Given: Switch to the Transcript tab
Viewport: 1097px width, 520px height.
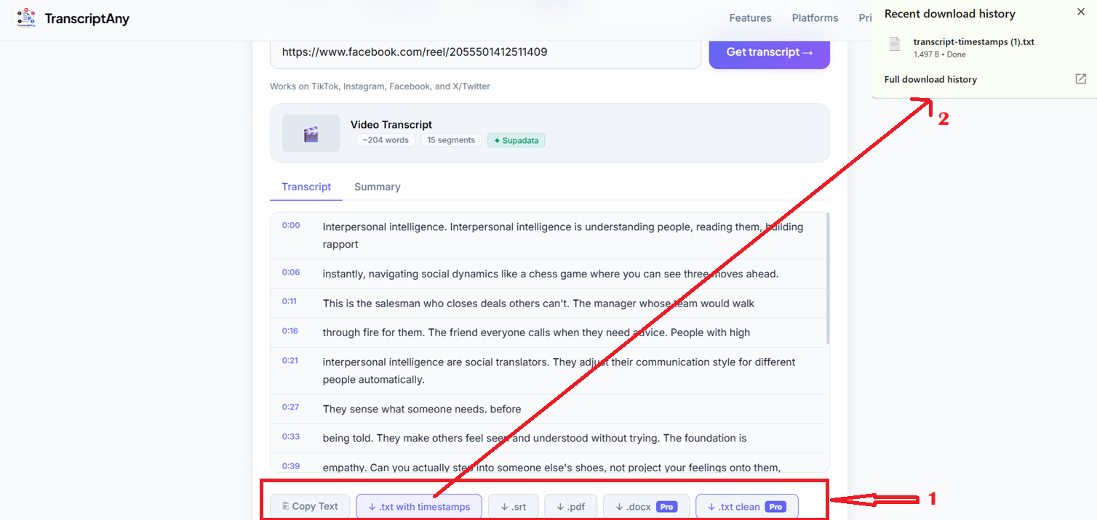Looking at the screenshot, I should (x=306, y=187).
